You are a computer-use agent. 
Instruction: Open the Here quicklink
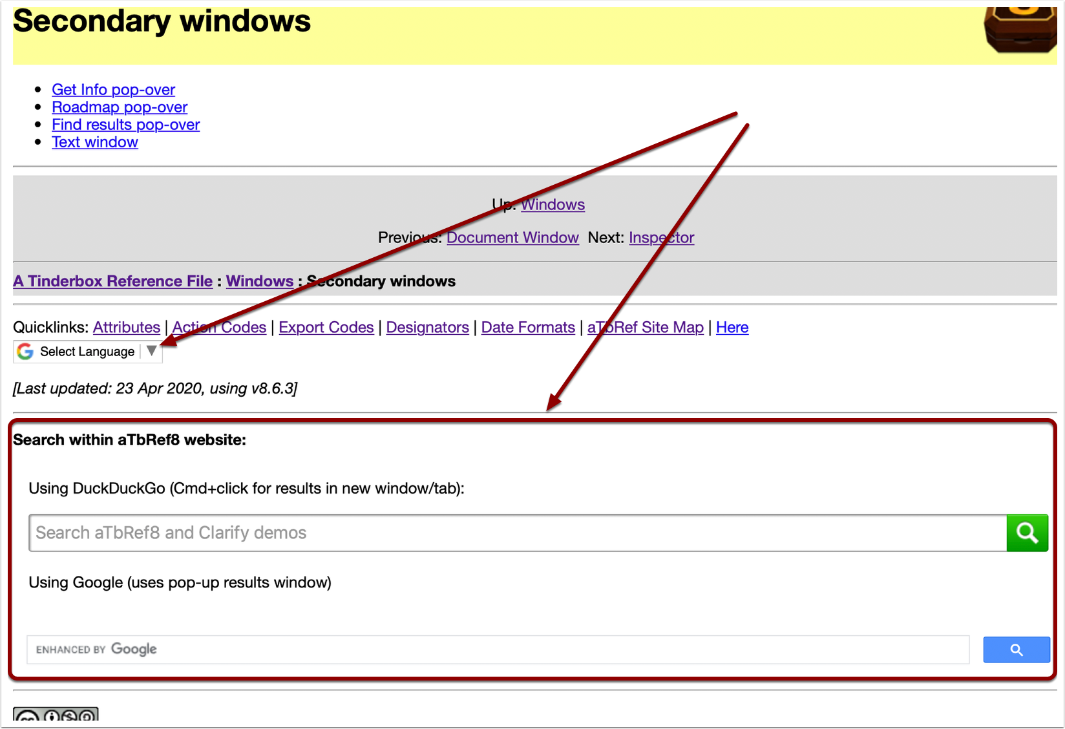pos(732,328)
